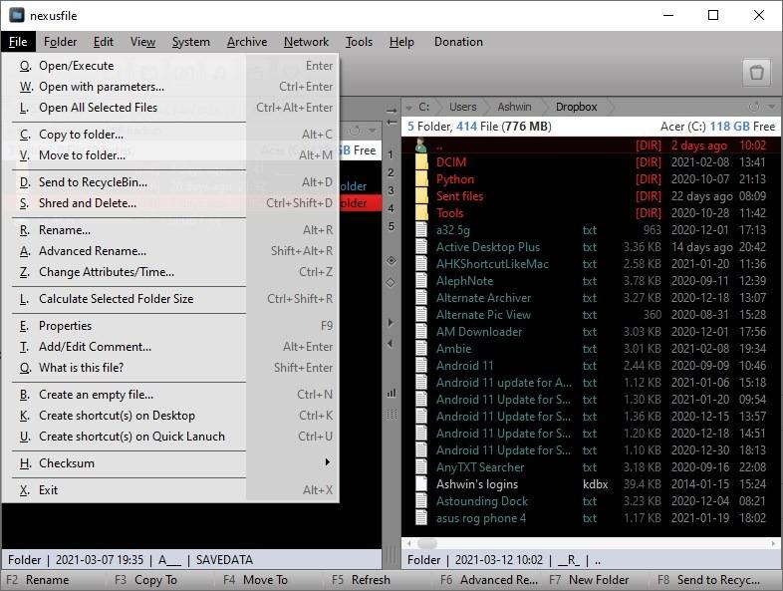Image resolution: width=783 pixels, height=591 pixels.
Task: Click the refresh icon in the left pane path bar
Action: [x=355, y=131]
